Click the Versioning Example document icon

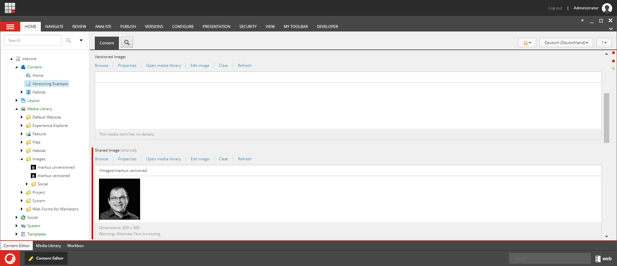coord(28,84)
